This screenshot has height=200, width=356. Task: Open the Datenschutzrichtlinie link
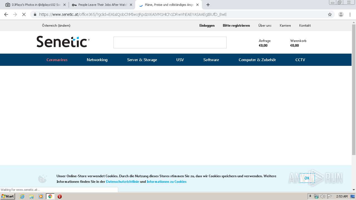click(x=122, y=182)
